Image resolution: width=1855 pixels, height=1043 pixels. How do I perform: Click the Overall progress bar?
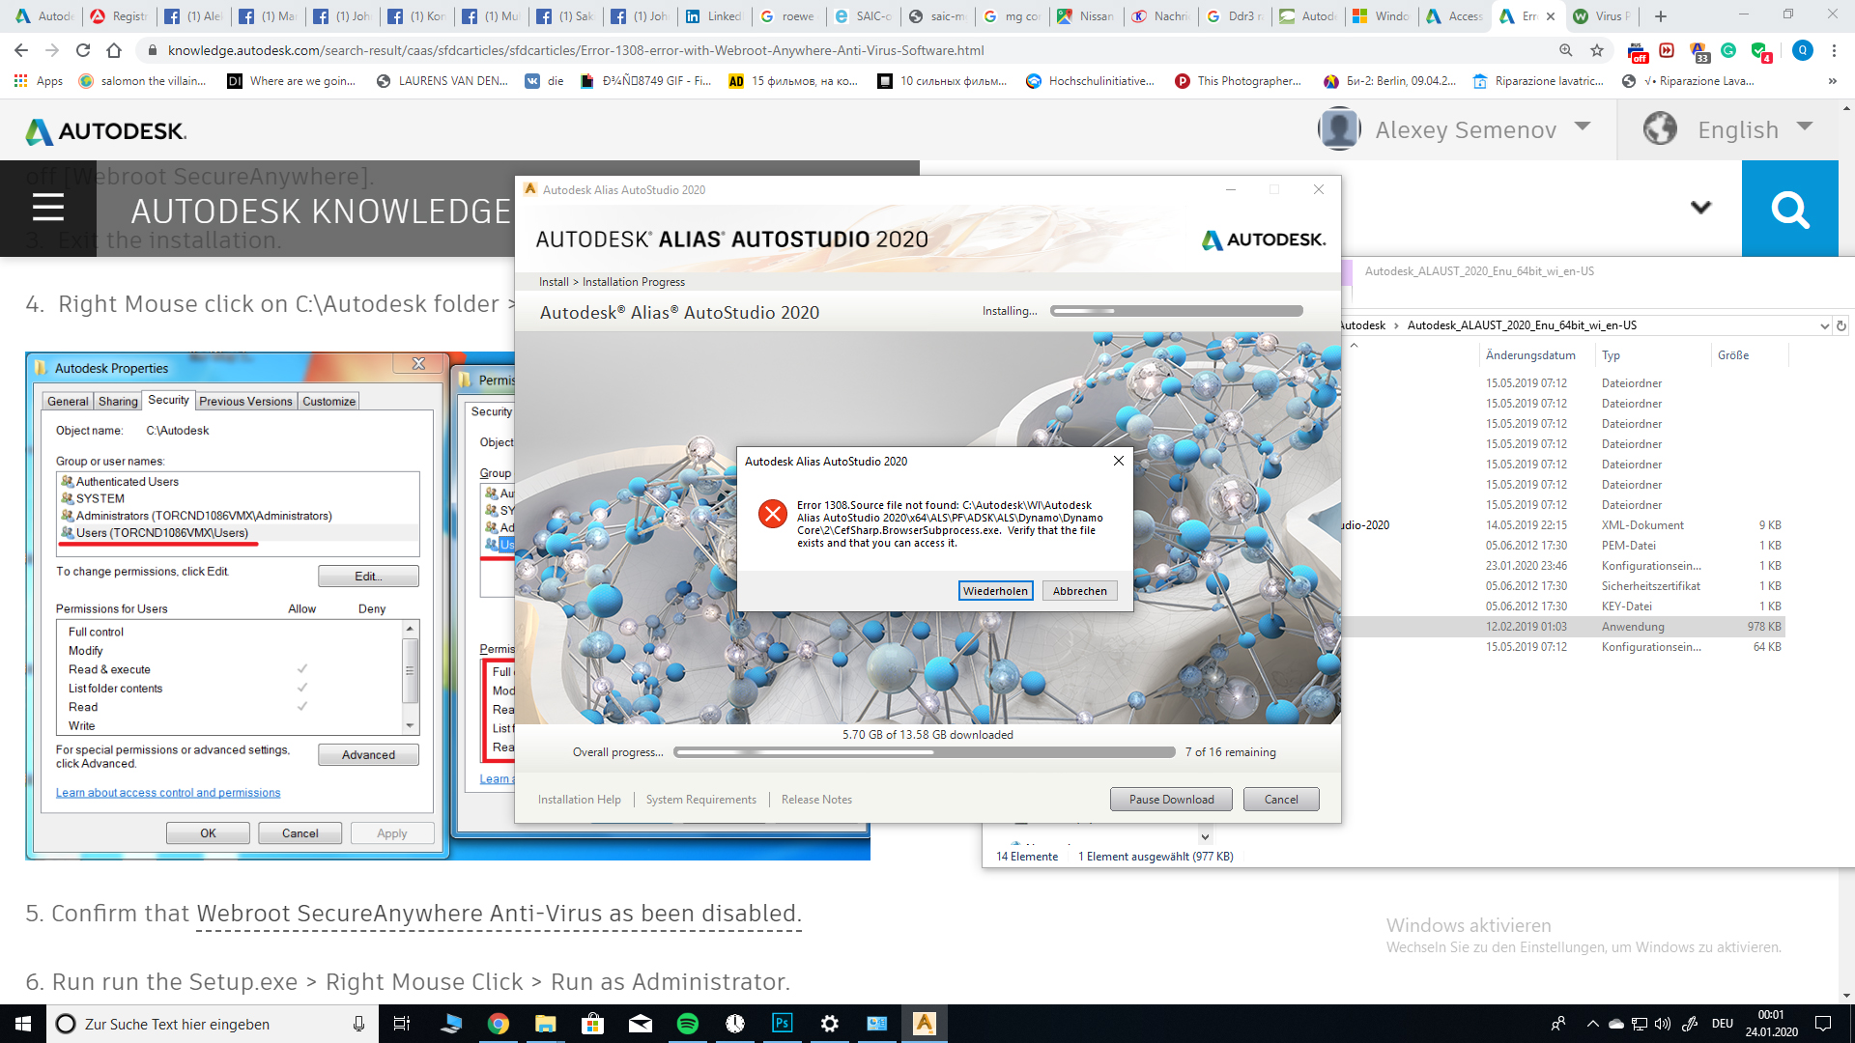(x=924, y=752)
